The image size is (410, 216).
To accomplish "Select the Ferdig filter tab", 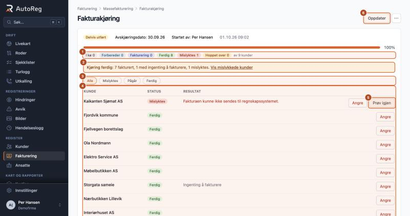I will [151, 81].
